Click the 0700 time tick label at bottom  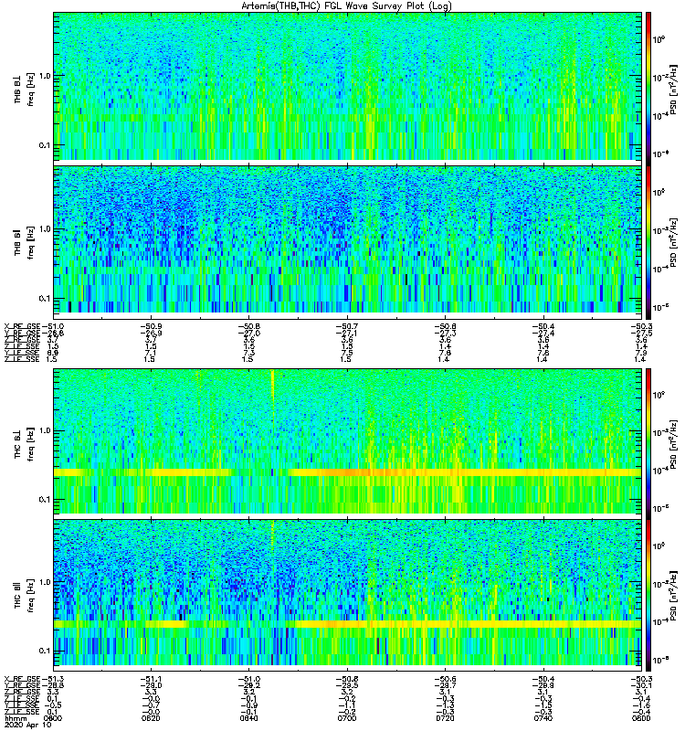[347, 718]
